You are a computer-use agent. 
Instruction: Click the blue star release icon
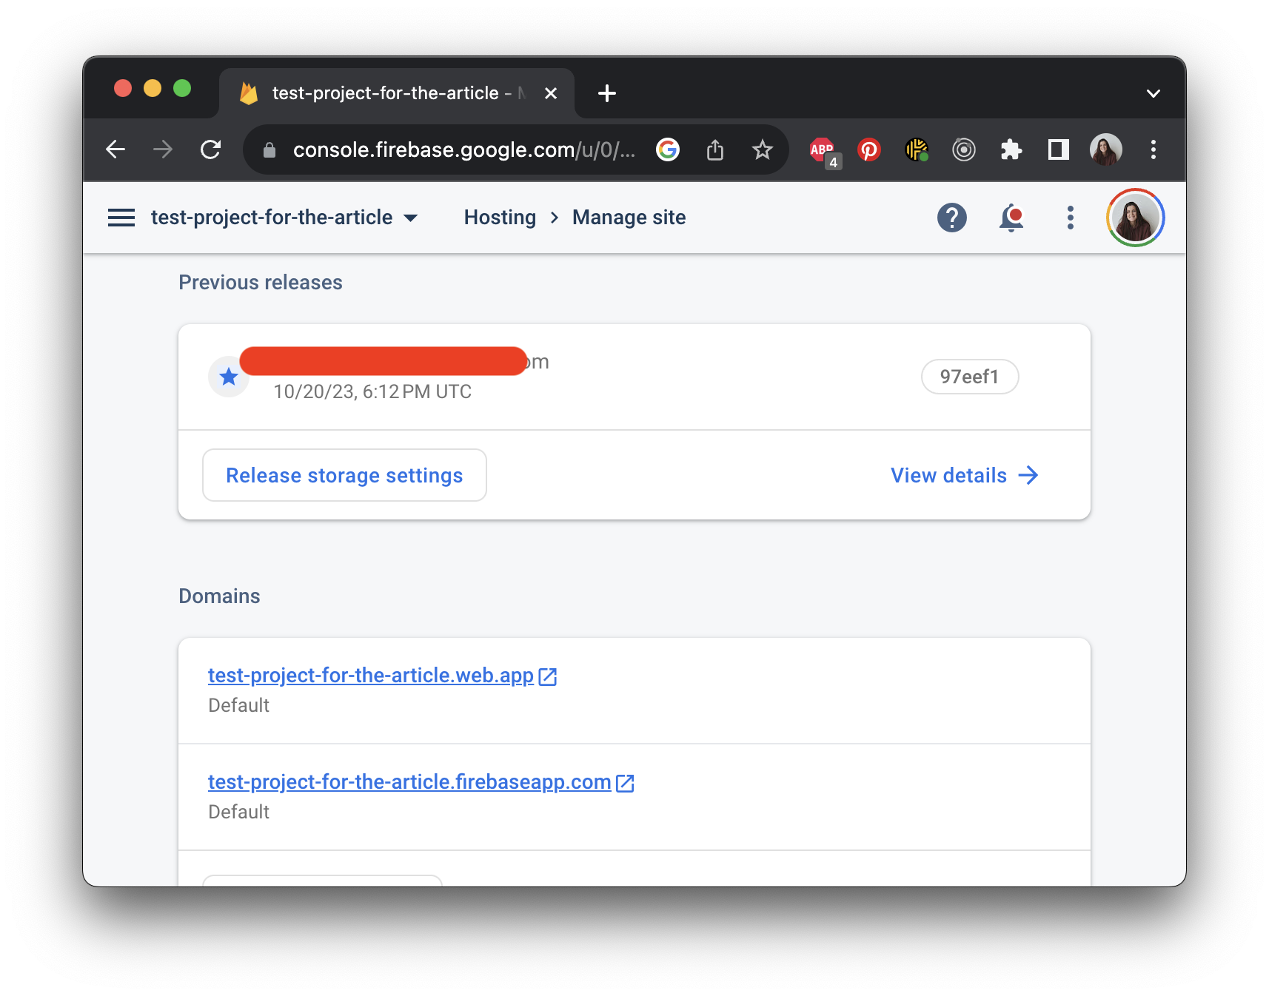tap(229, 377)
